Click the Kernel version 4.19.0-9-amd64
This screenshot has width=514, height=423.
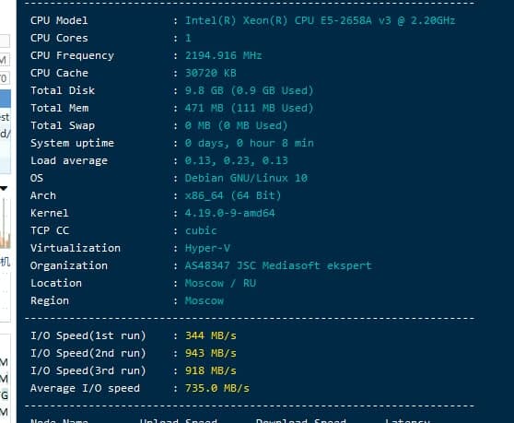(229, 213)
